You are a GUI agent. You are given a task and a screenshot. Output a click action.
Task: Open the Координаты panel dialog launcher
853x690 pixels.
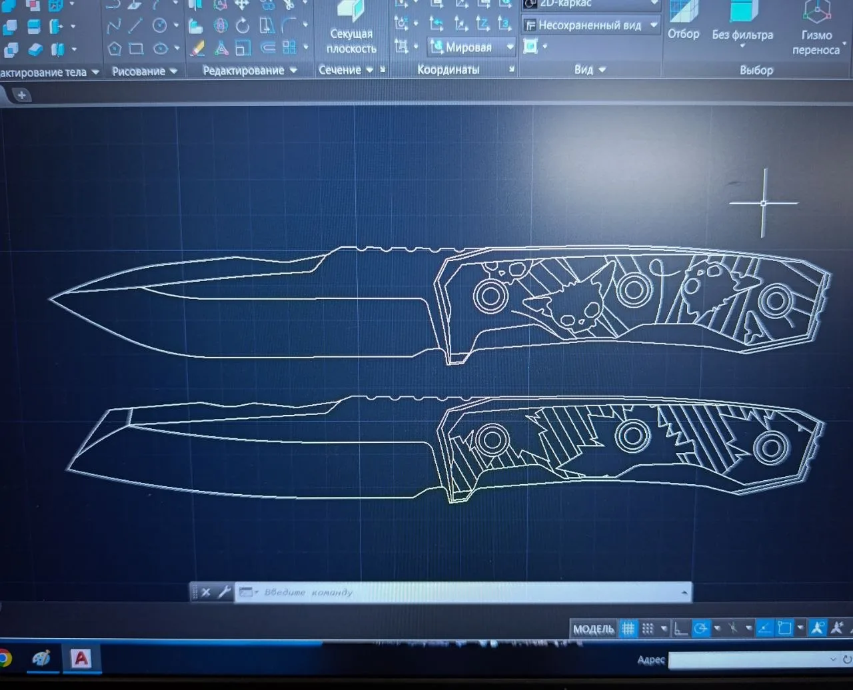pos(511,69)
